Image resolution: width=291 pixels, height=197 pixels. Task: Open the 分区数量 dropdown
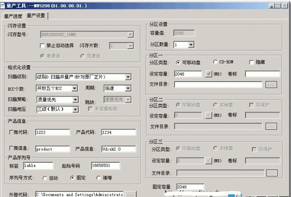click(x=191, y=45)
